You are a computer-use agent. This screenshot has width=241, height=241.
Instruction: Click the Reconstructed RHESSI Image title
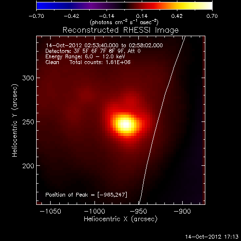(x=120, y=30)
